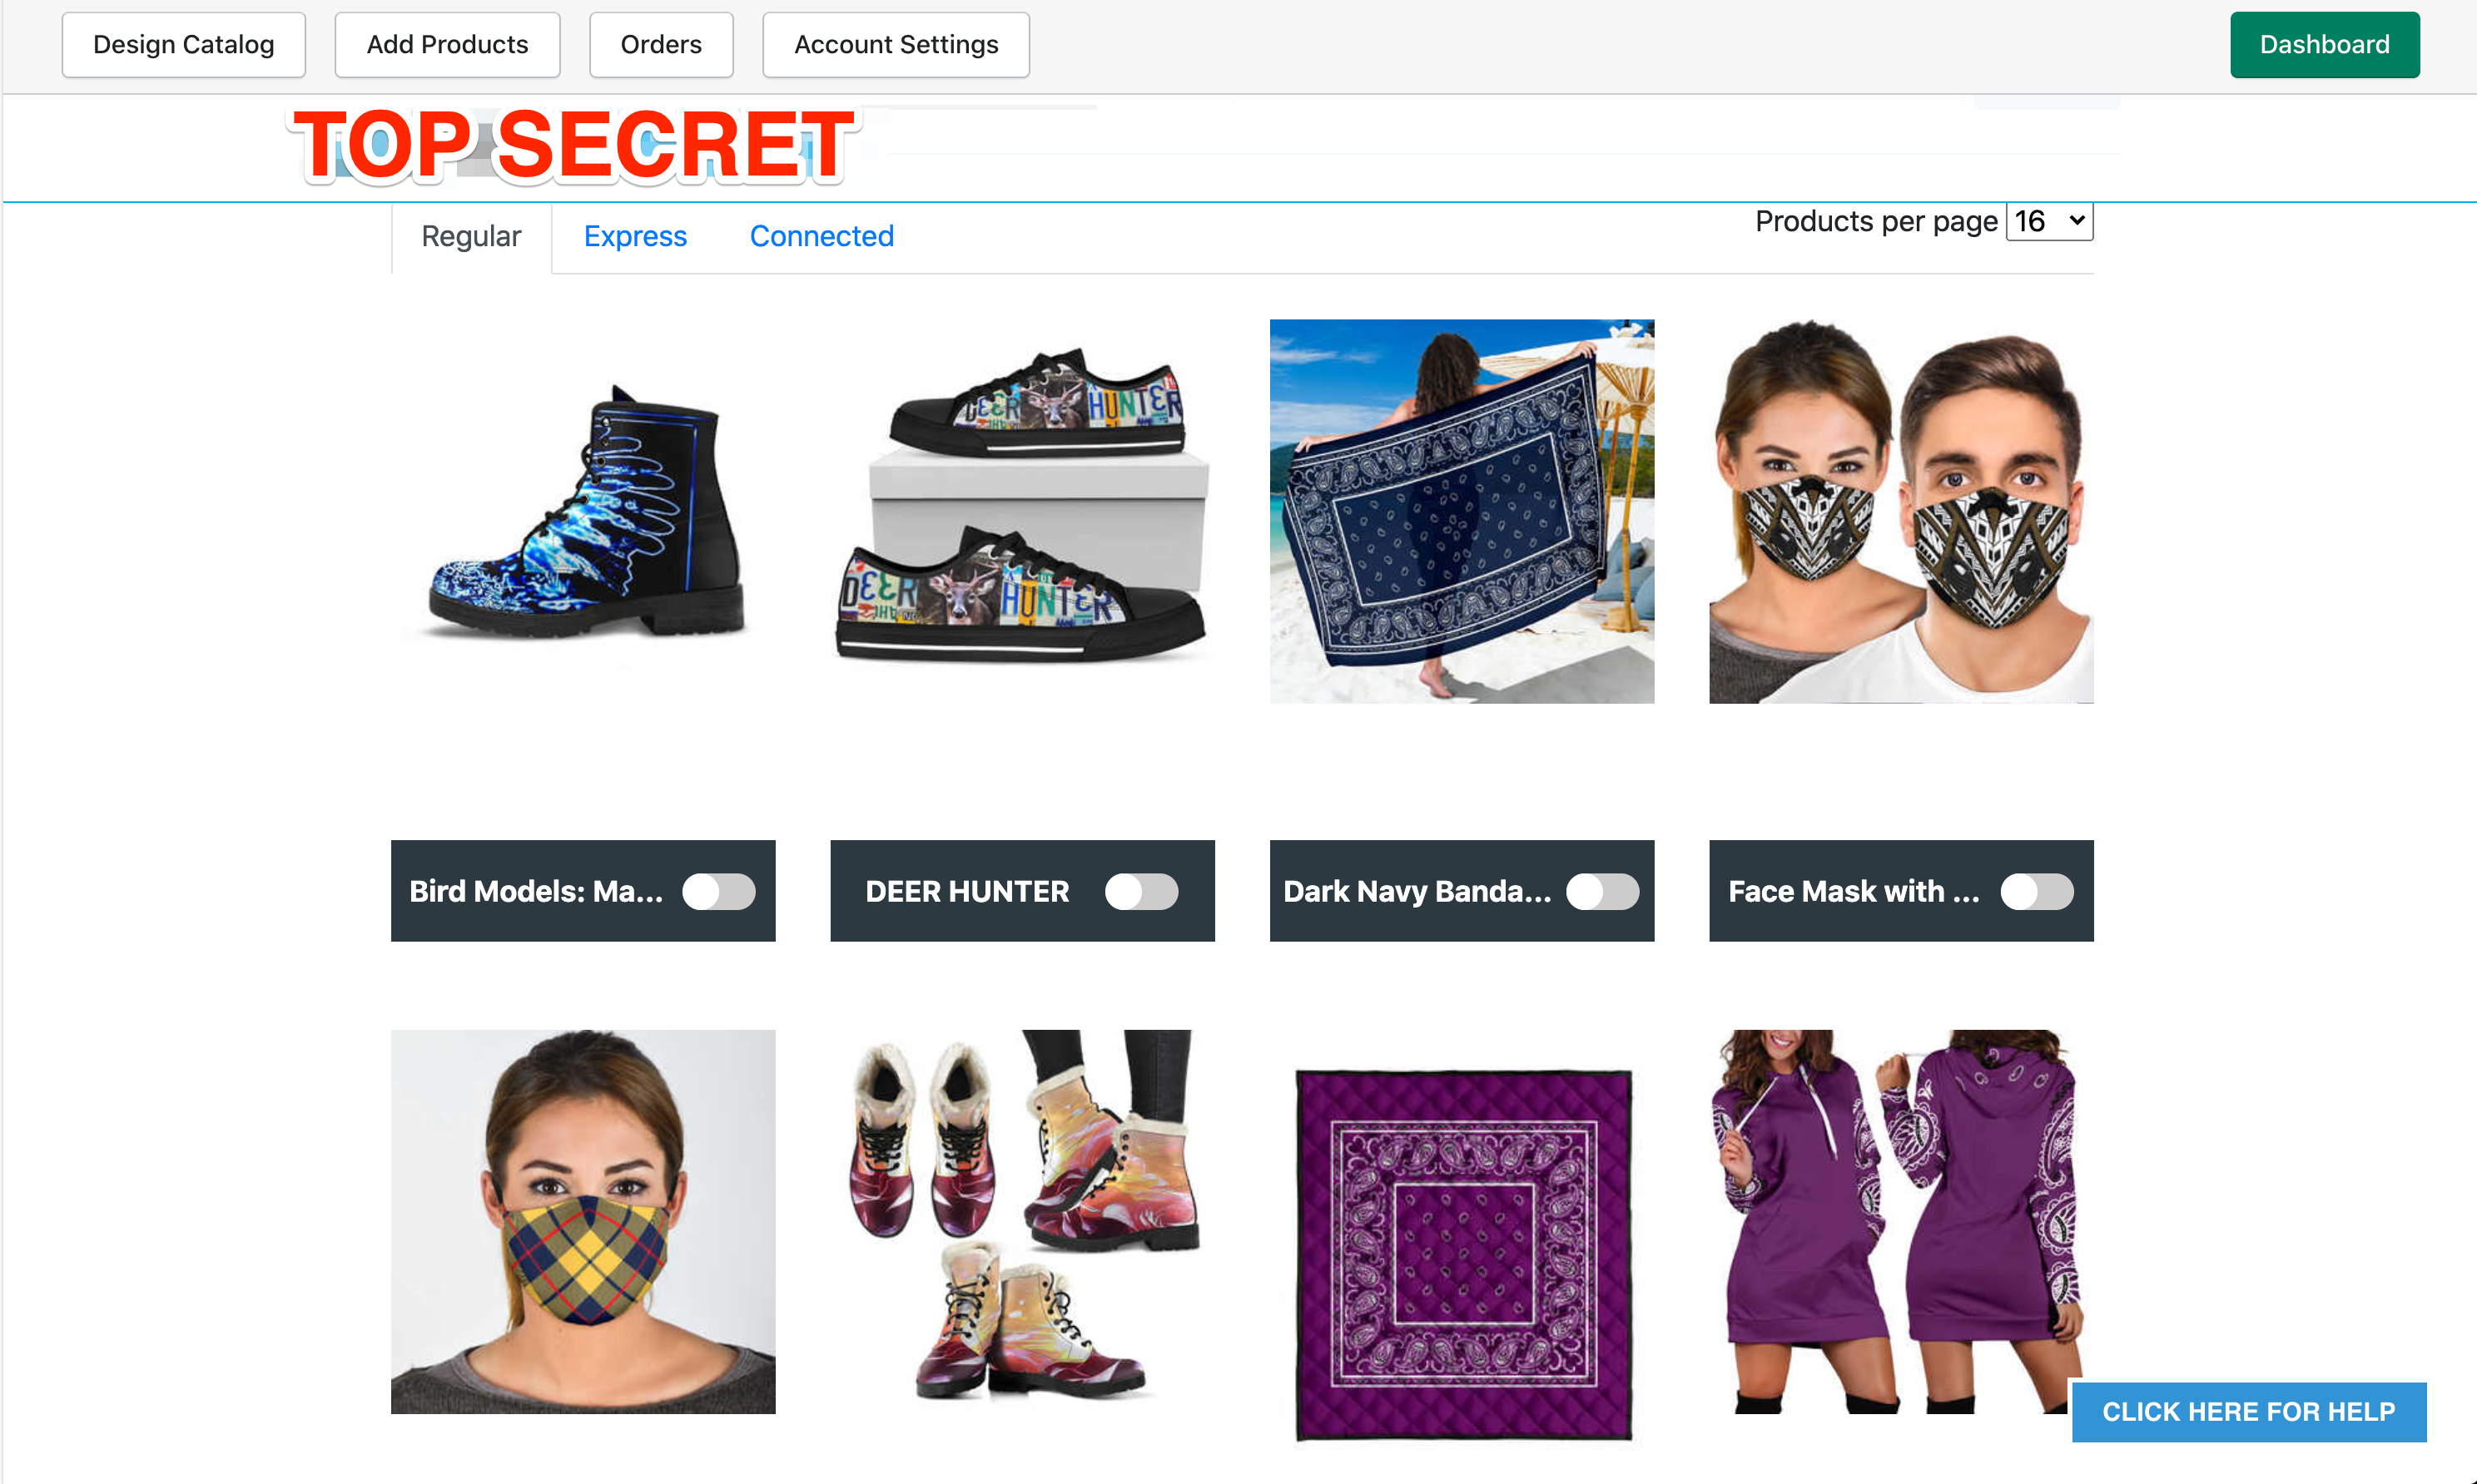Click the Design Catalog button
The height and width of the screenshot is (1484, 2477).
[x=183, y=44]
